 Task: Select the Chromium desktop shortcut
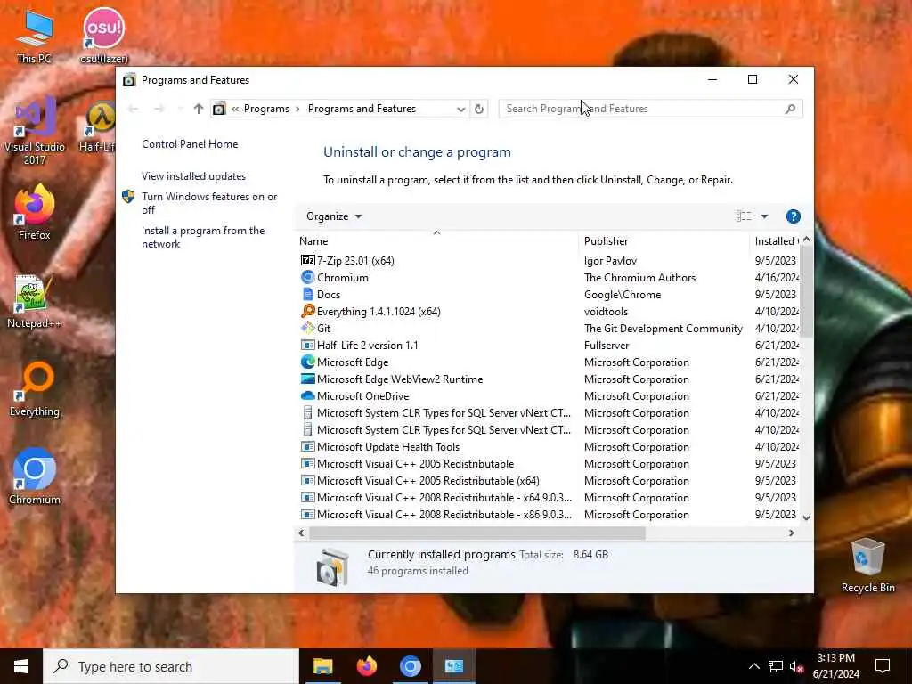tap(35, 477)
